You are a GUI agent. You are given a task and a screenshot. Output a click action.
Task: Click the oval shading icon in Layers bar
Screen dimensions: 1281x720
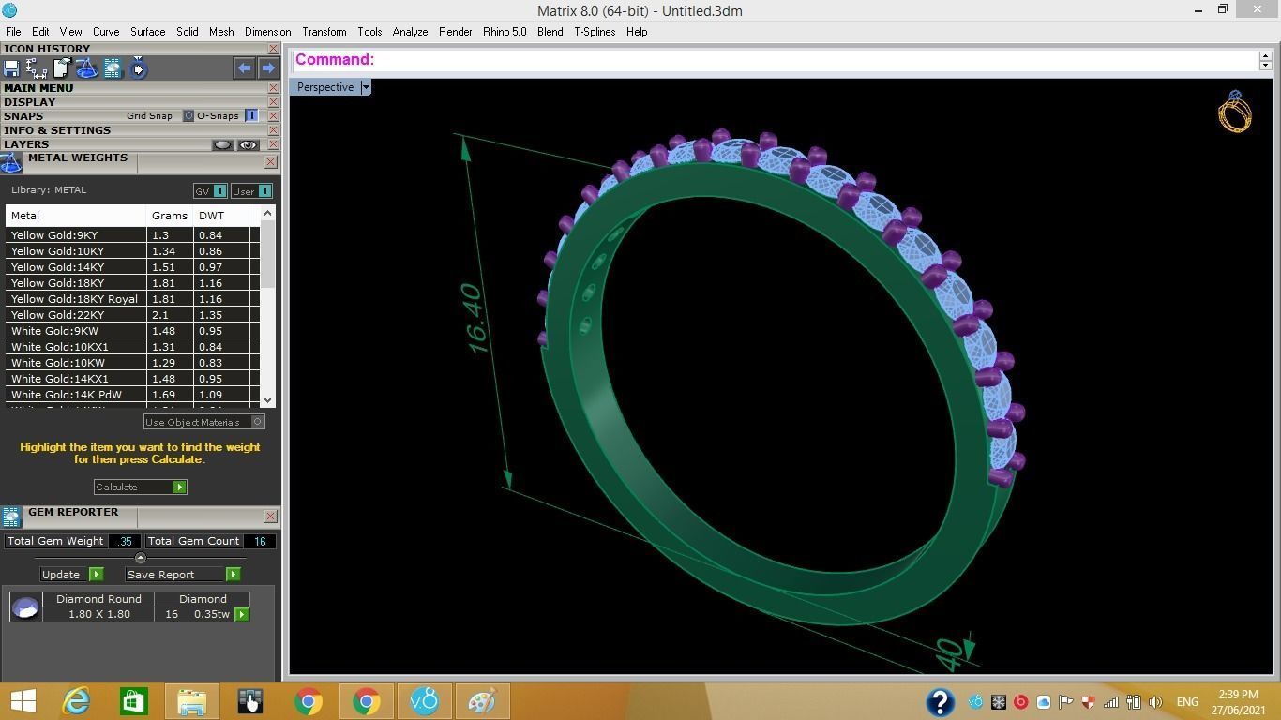pyautogui.click(x=222, y=144)
